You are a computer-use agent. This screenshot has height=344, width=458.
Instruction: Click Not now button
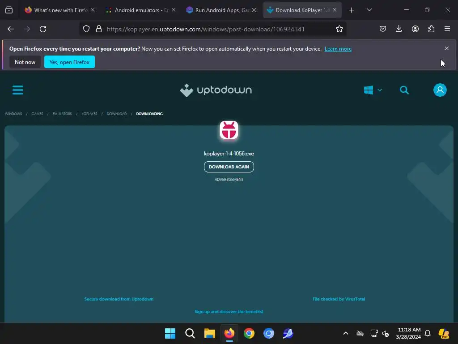click(x=25, y=62)
